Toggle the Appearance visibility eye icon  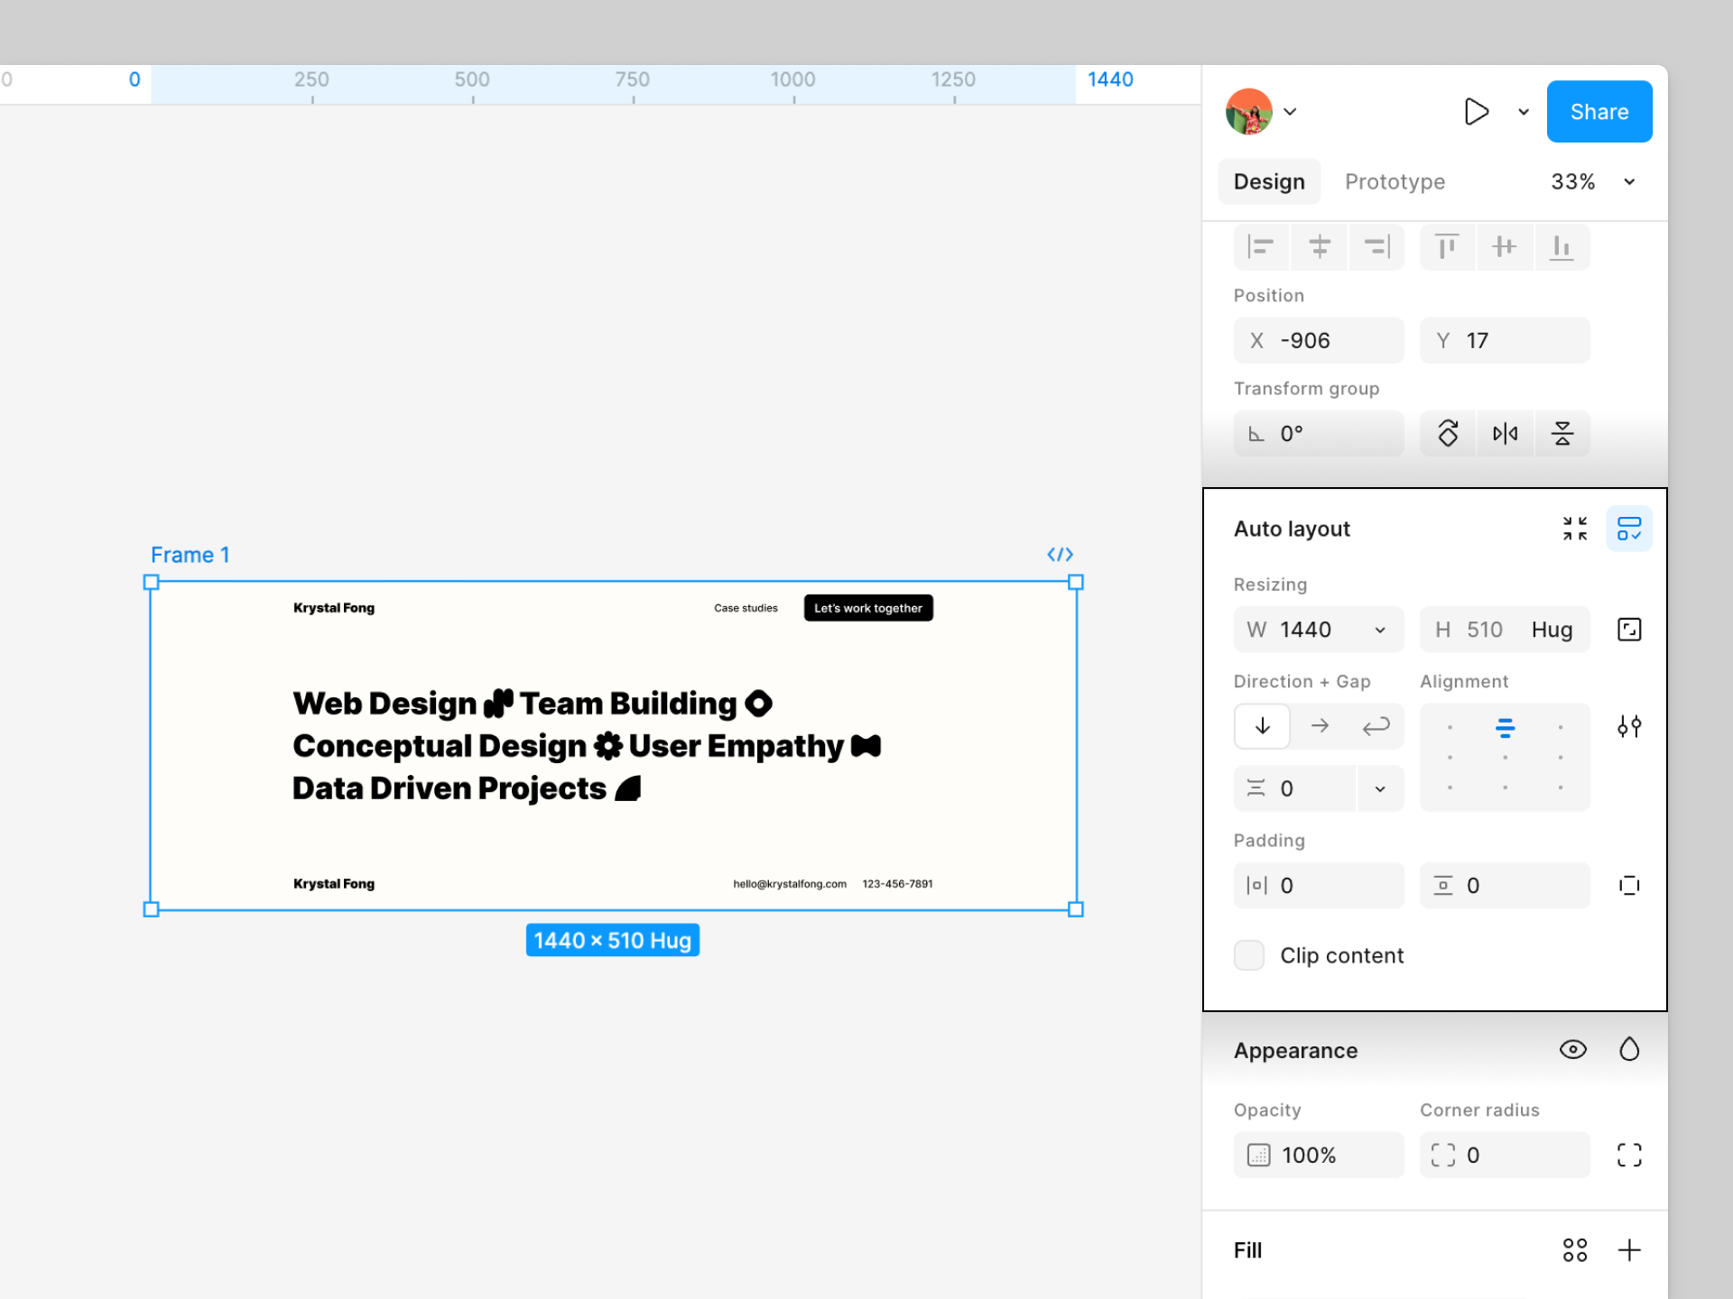[x=1572, y=1050]
